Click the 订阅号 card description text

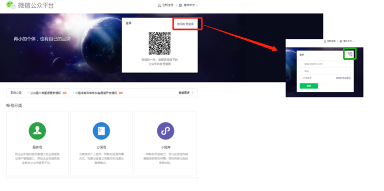click(x=102, y=158)
